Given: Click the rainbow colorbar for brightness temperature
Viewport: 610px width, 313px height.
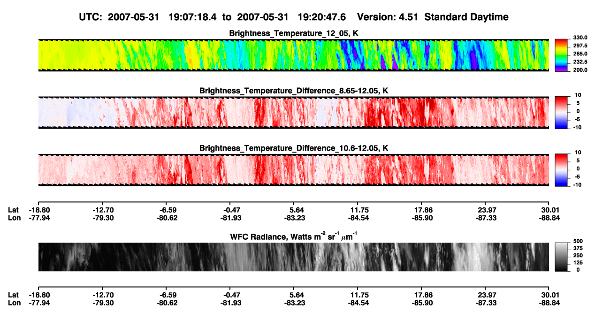Looking at the screenshot, I should click(x=561, y=55).
